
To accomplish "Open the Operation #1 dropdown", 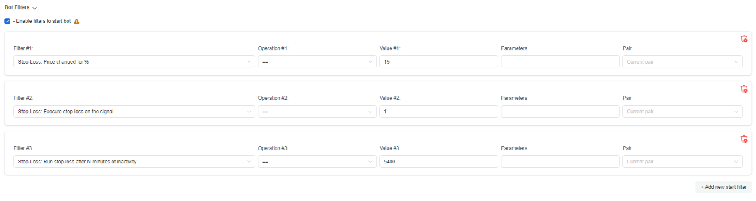I will pyautogui.click(x=317, y=62).
